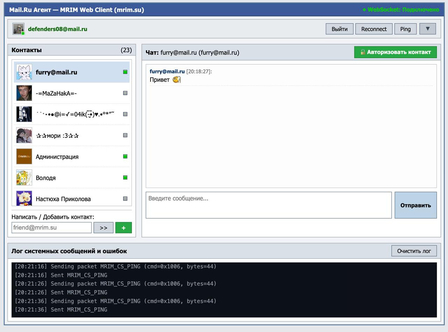
Task: Click the furry@mail.ru sender name in chat
Action: (167, 71)
